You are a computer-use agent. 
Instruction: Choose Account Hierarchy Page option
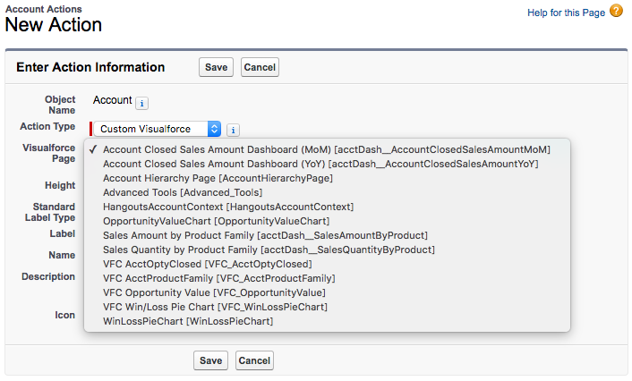[218, 178]
